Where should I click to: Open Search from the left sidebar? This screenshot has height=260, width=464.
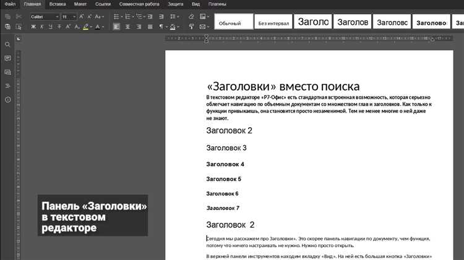coord(7,44)
